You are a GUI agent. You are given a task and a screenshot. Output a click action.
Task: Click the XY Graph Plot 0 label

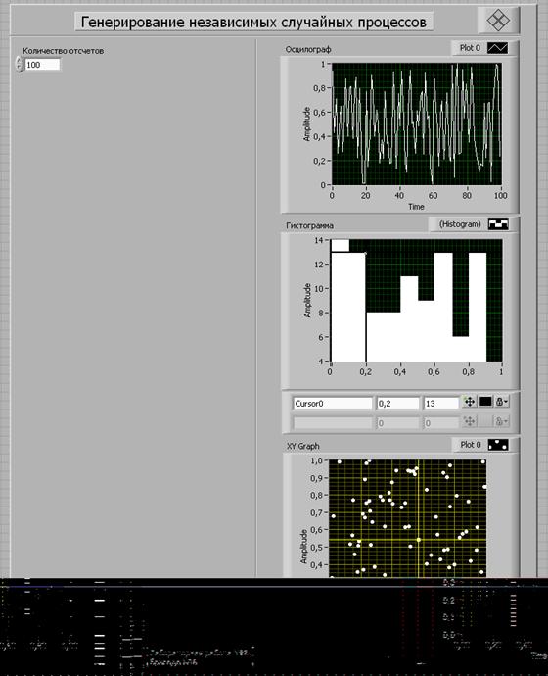pos(471,445)
